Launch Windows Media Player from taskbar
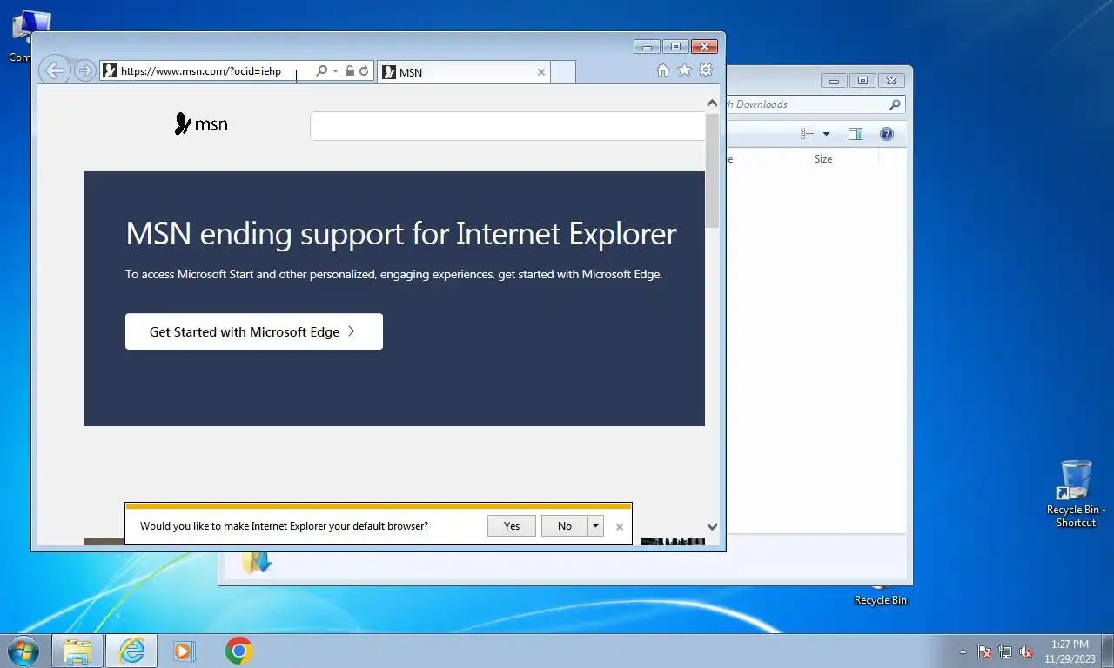 tap(185, 651)
